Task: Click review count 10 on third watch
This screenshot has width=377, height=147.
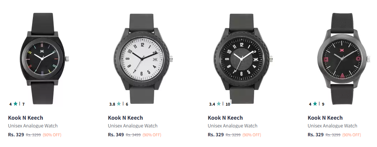Action: click(x=228, y=104)
